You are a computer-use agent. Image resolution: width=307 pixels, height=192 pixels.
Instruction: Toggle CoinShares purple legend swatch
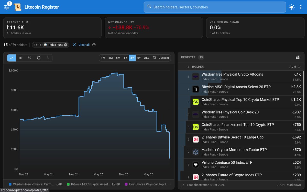[x=126, y=184]
